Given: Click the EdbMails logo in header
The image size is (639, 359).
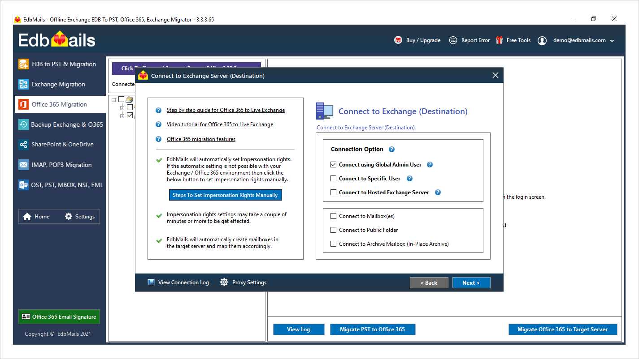Looking at the screenshot, I should pos(57,40).
